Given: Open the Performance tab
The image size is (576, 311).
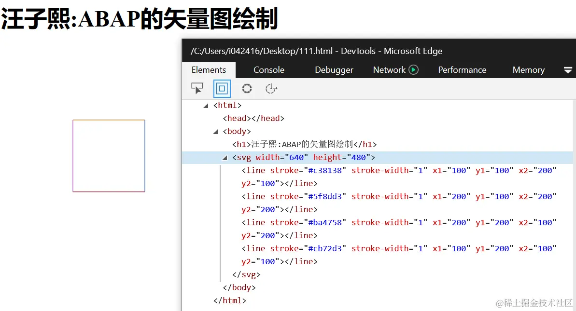Looking at the screenshot, I should (x=462, y=70).
